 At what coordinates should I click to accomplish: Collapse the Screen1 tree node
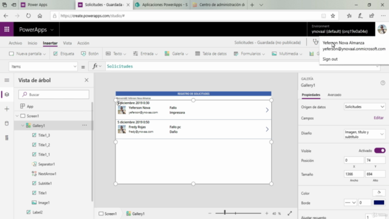tap(17, 116)
